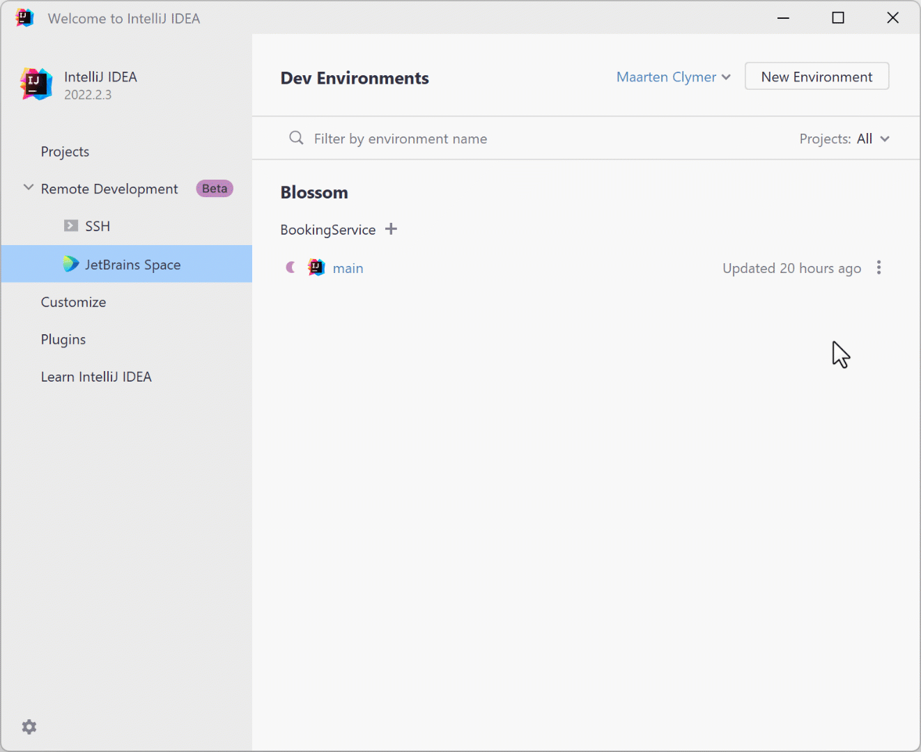Click the search magnifier icon

(x=296, y=138)
